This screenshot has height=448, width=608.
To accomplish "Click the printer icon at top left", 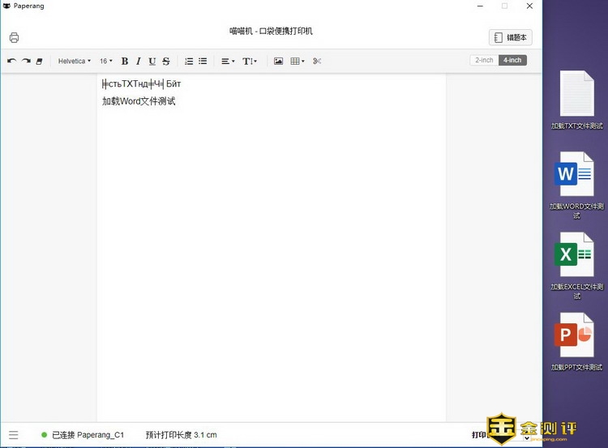I will pyautogui.click(x=14, y=37).
